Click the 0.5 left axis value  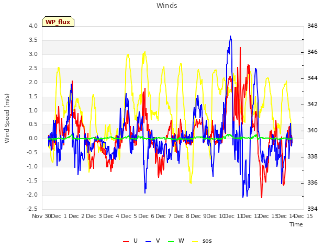(33, 124)
